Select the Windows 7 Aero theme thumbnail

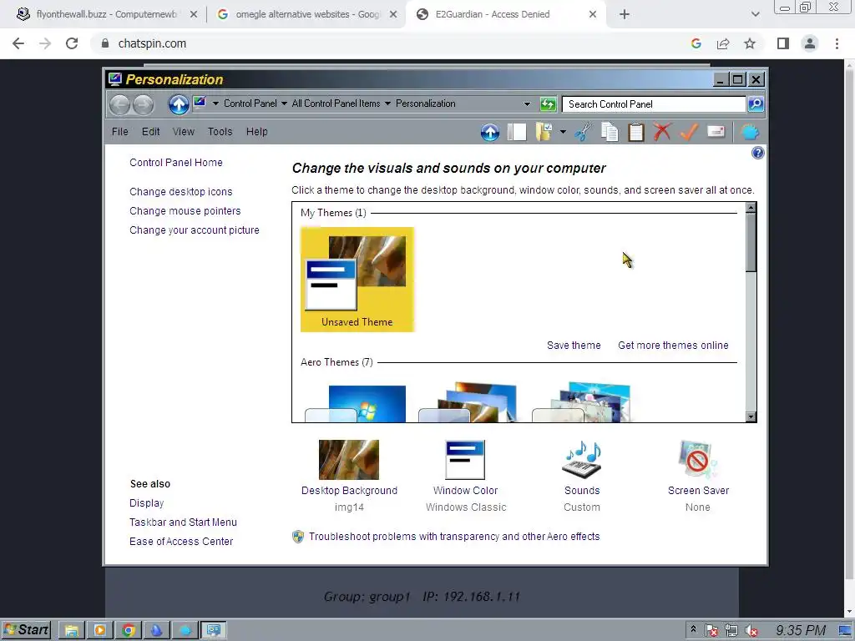pos(355,404)
